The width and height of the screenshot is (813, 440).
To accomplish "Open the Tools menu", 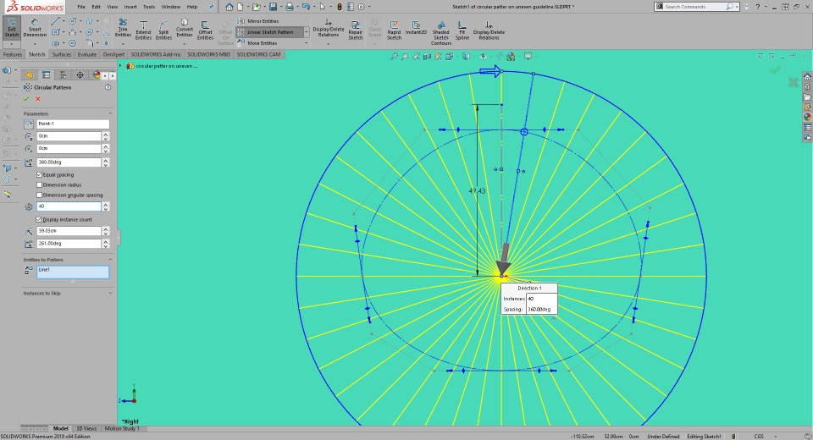I will click(149, 7).
